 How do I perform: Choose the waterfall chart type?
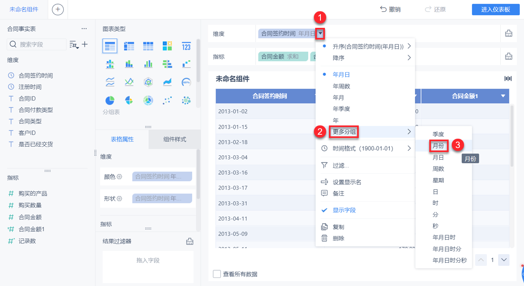tap(186, 64)
